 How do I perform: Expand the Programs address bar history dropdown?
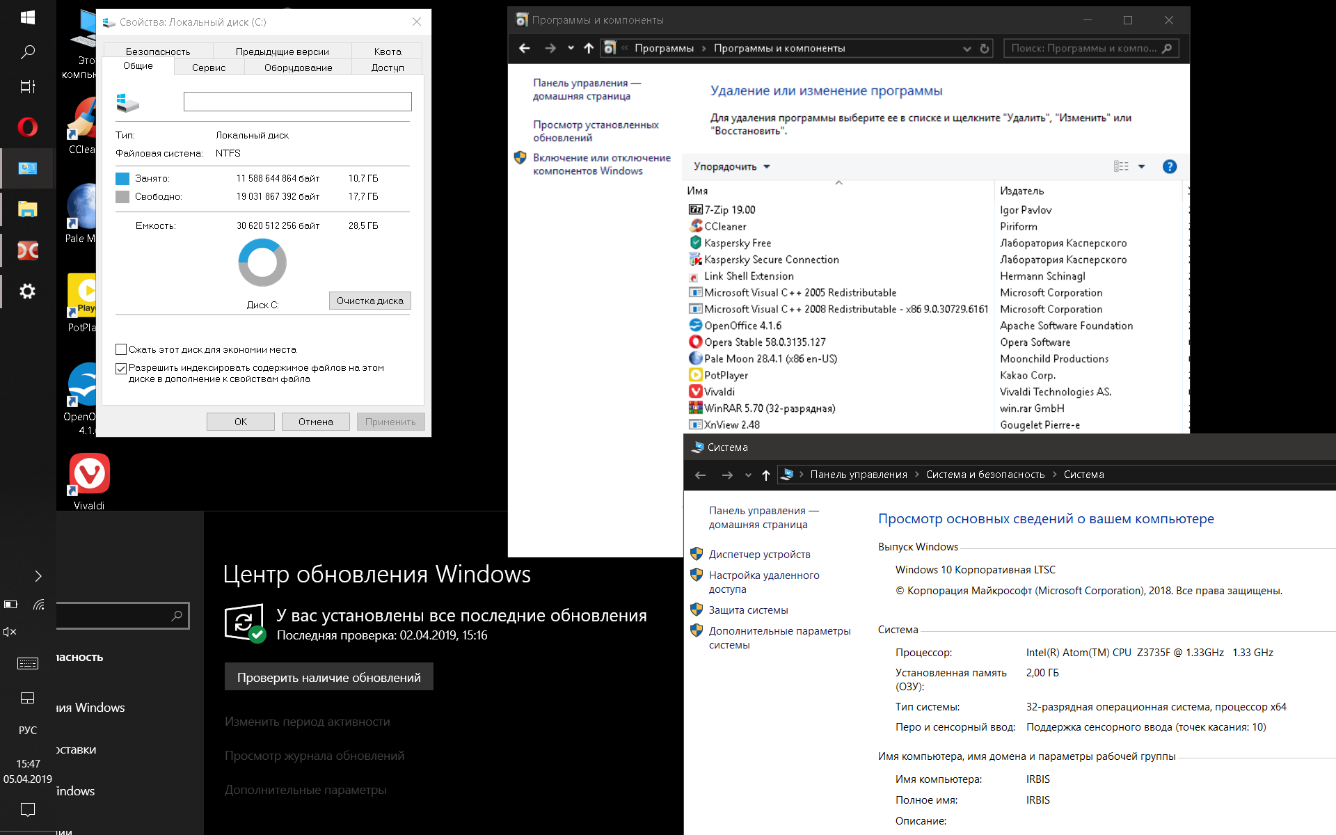(x=967, y=49)
